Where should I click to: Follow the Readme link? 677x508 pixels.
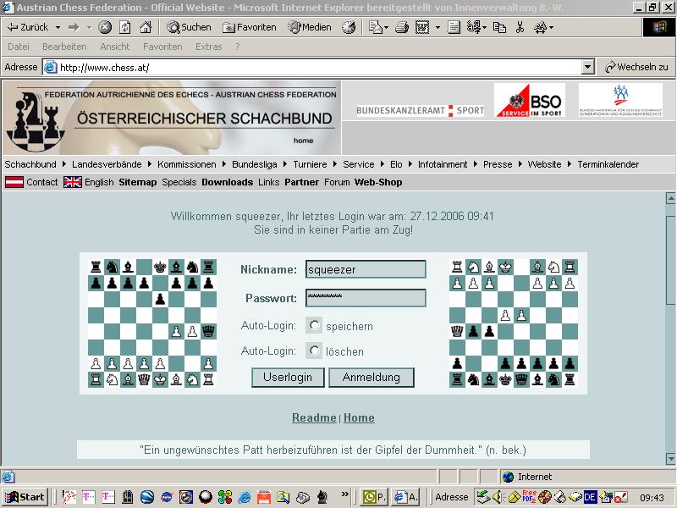(314, 417)
